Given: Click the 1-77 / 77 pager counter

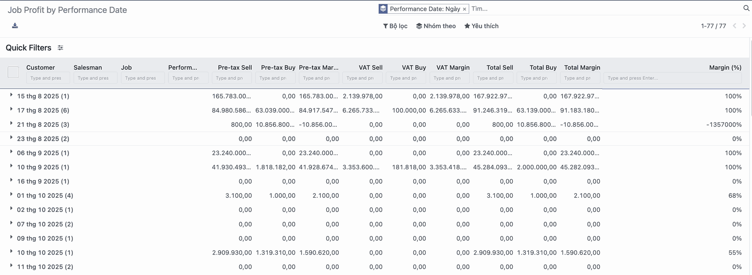Looking at the screenshot, I should coord(713,26).
